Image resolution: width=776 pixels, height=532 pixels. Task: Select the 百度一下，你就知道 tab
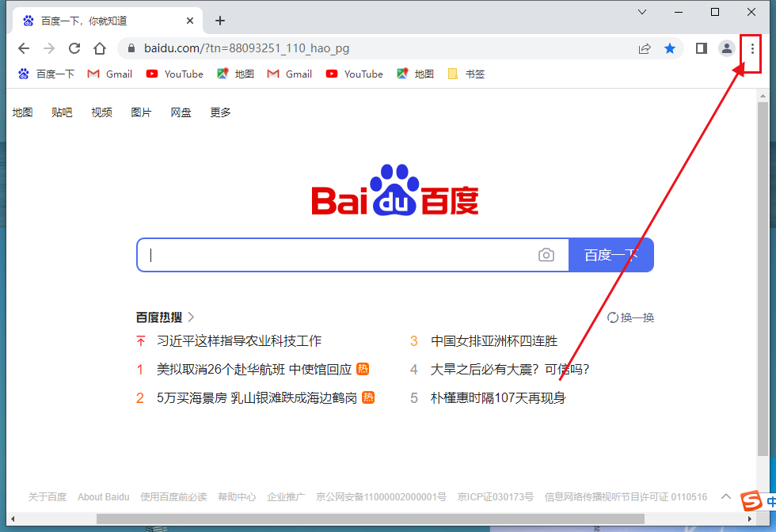click(106, 21)
